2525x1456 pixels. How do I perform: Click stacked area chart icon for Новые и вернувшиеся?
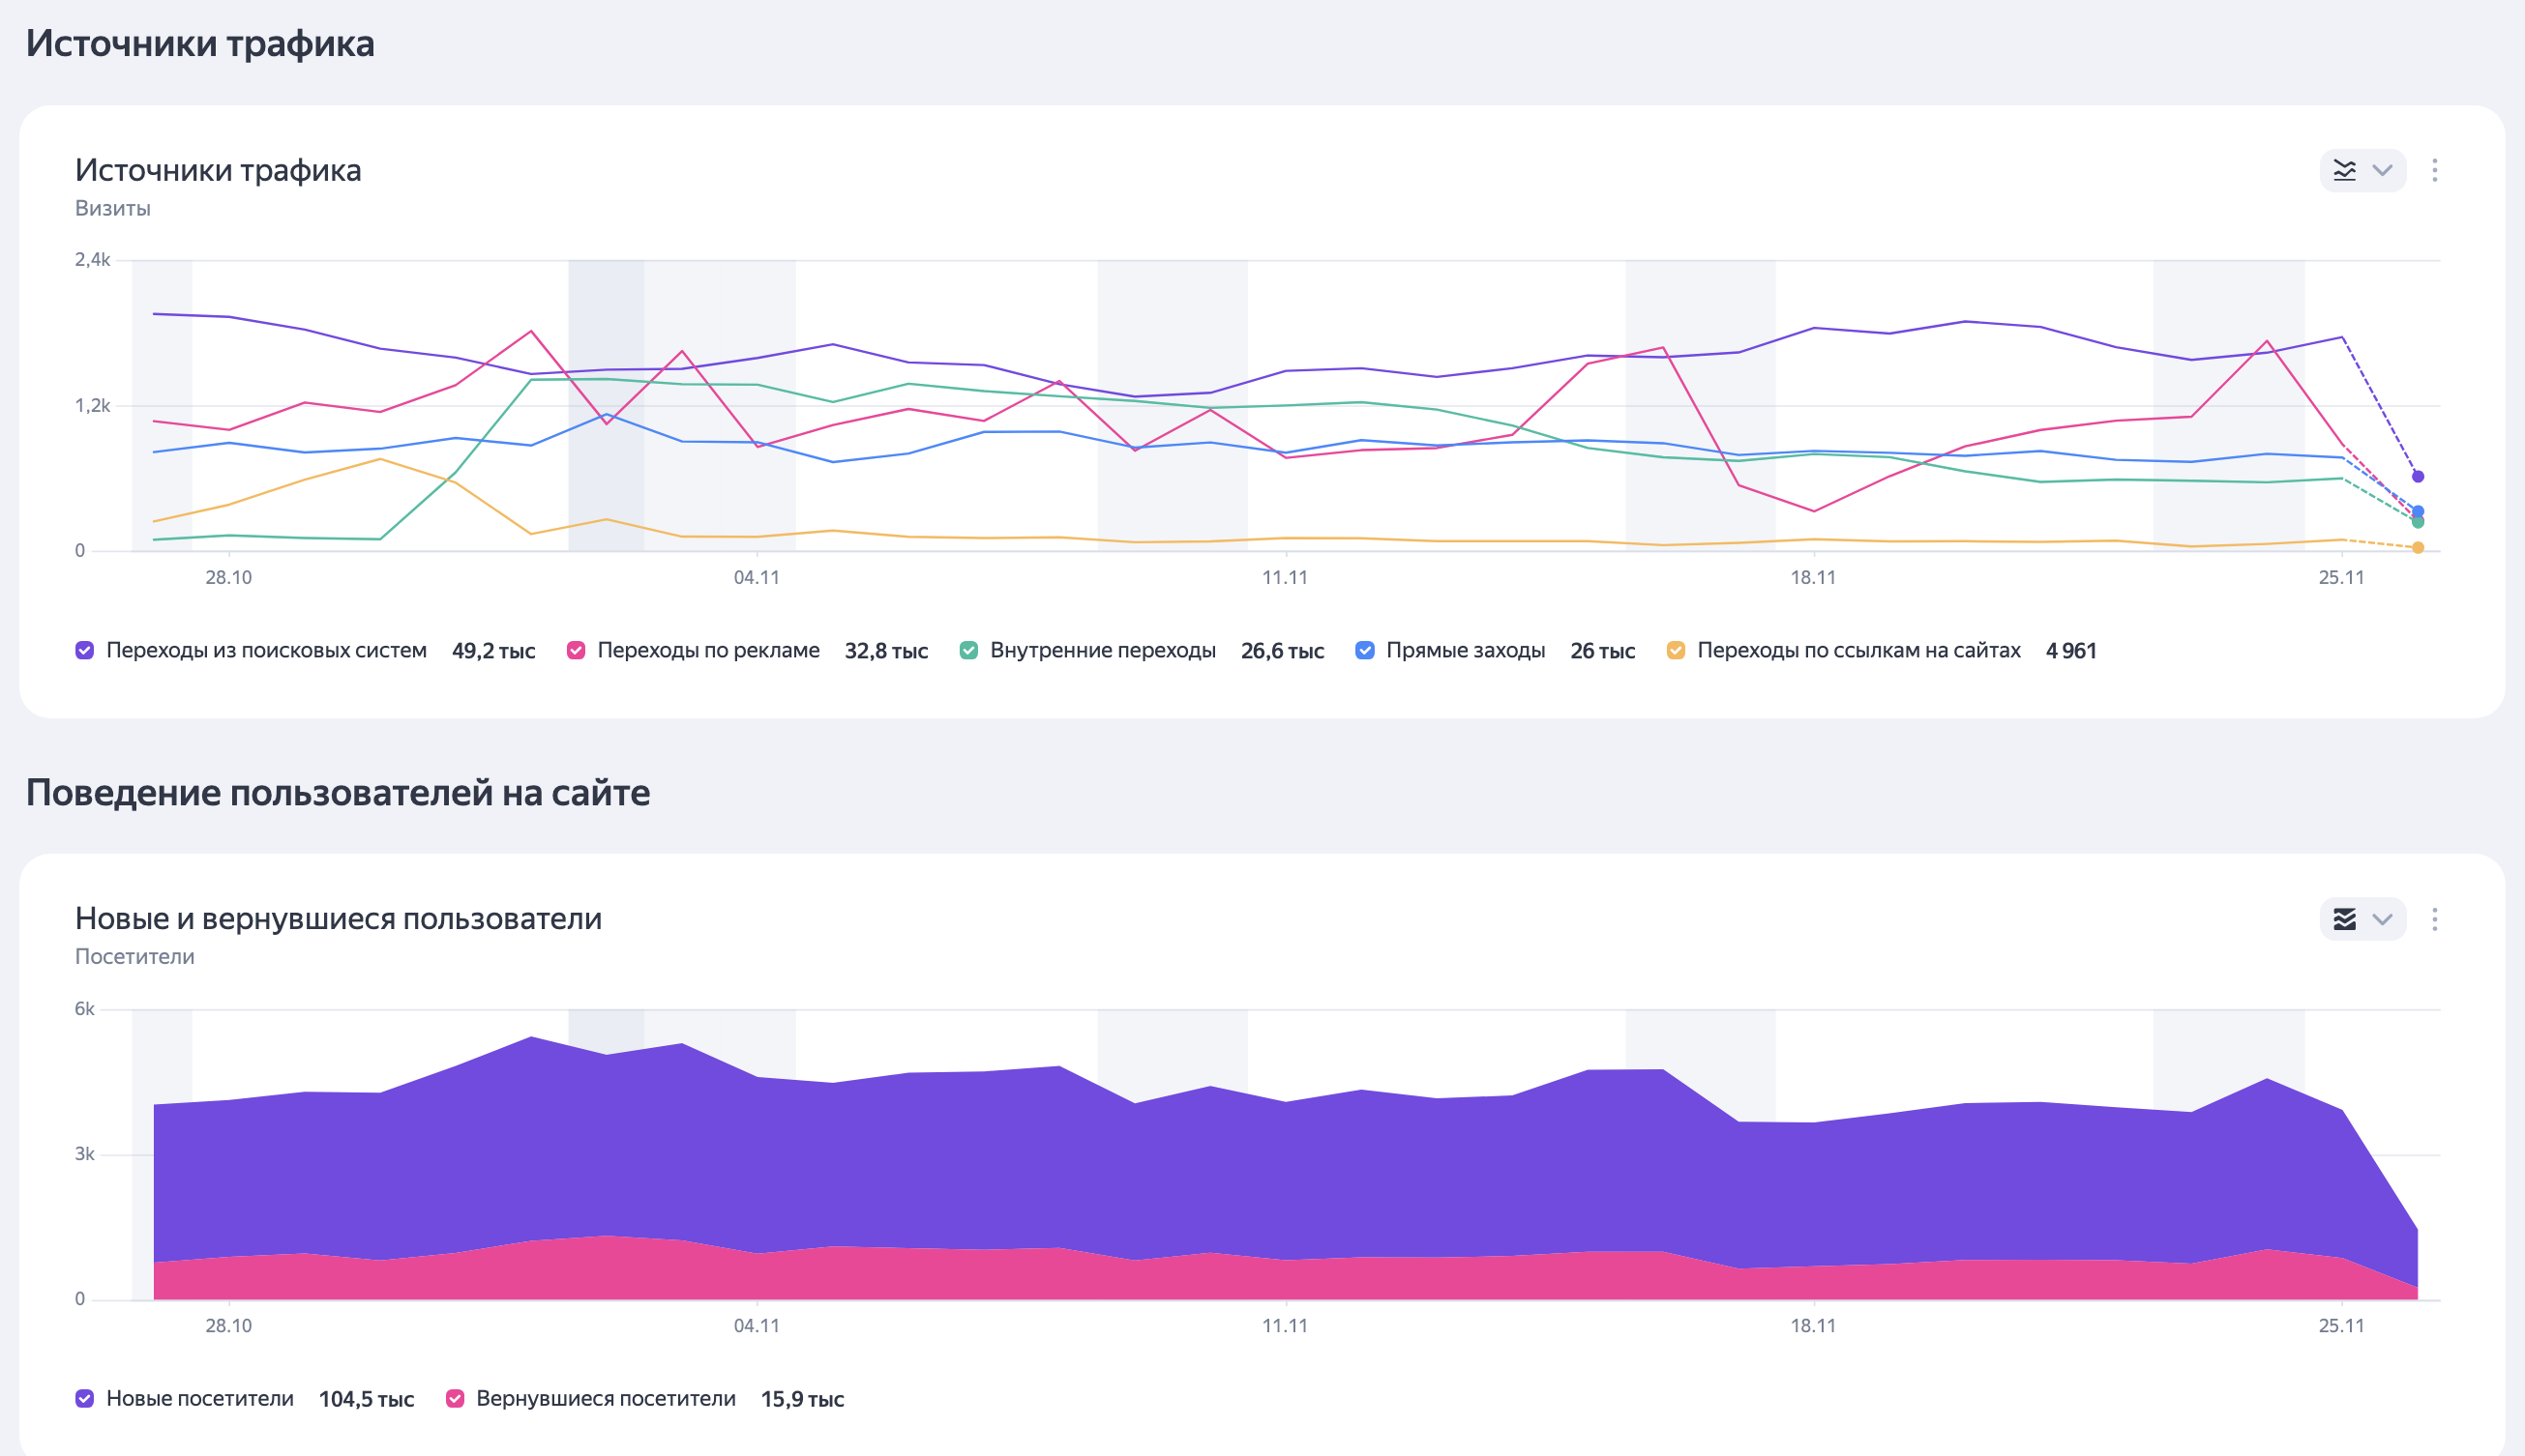click(2344, 919)
